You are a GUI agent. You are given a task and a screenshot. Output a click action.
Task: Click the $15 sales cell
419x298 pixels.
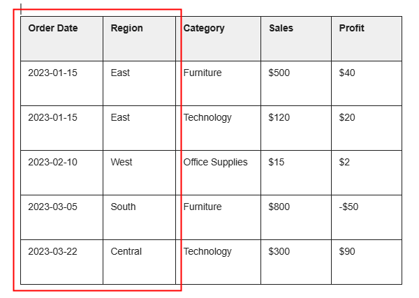coord(276,163)
